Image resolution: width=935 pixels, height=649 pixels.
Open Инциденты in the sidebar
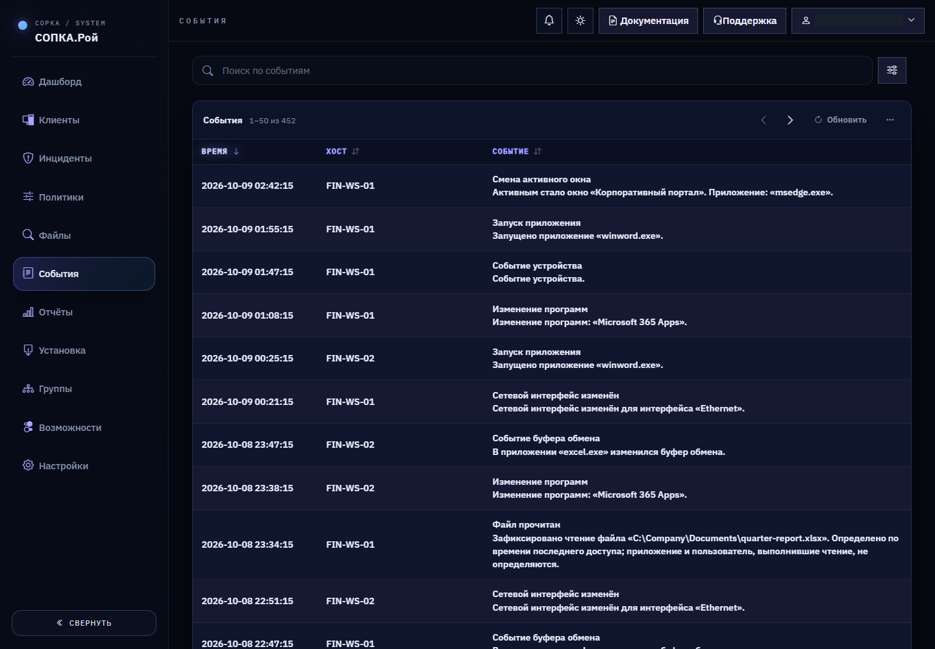(x=84, y=158)
